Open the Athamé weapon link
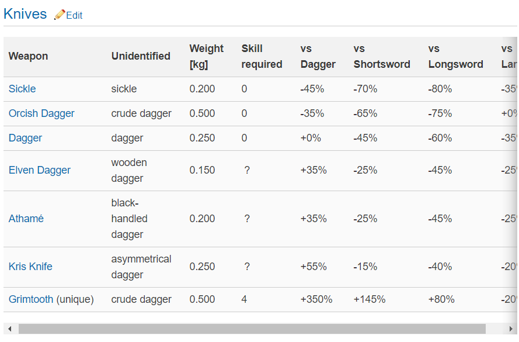 pyautogui.click(x=26, y=219)
